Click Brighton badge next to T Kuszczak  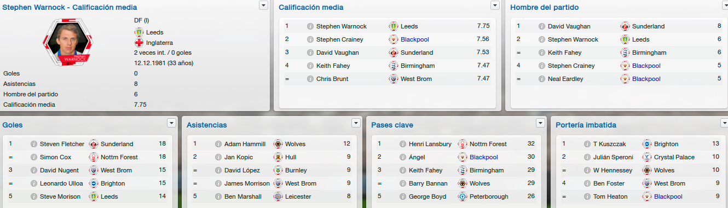[647, 144]
